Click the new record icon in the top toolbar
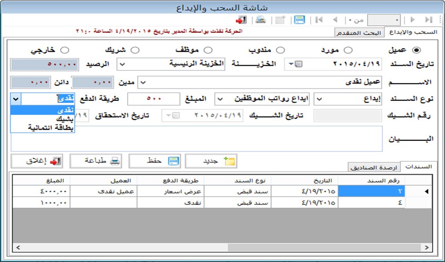This screenshot has height=262, width=445. point(280,20)
